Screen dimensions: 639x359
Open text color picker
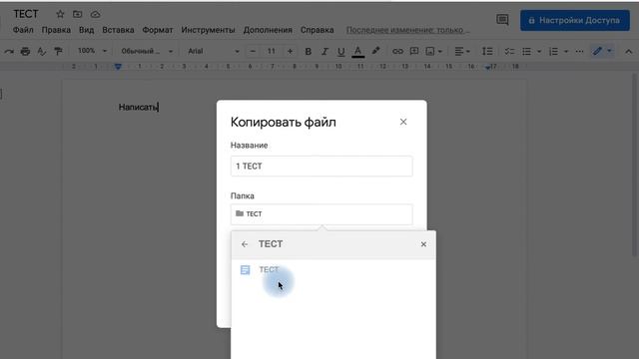pos(357,51)
